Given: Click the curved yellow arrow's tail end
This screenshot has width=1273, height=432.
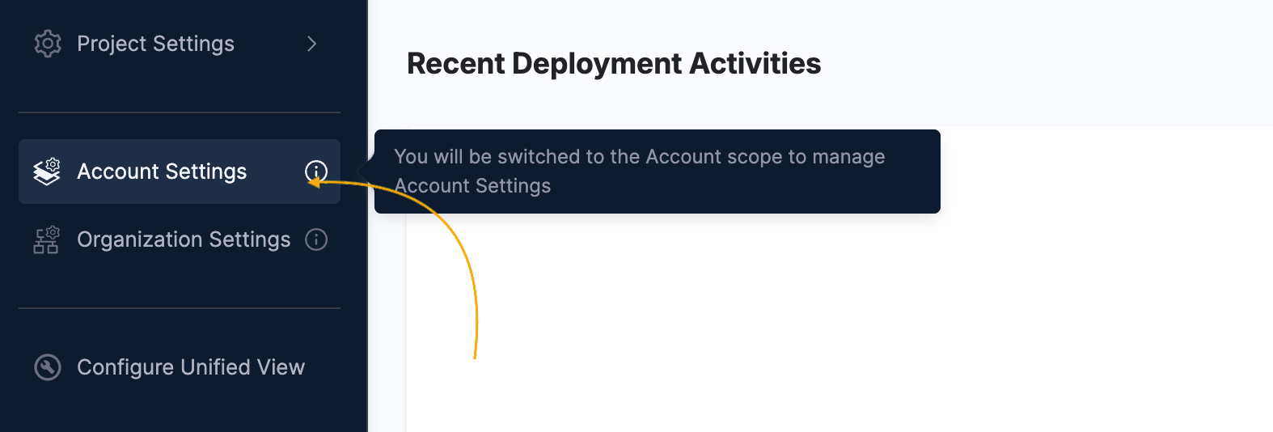Looking at the screenshot, I should click(x=475, y=354).
